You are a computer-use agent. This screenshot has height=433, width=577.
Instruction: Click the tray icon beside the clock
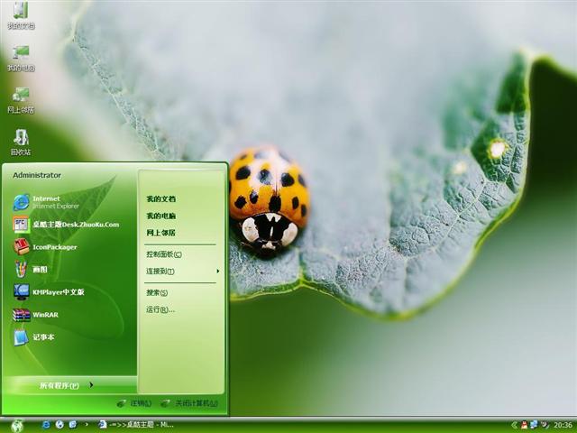pyautogui.click(x=545, y=425)
